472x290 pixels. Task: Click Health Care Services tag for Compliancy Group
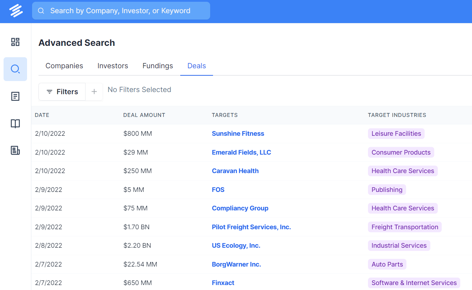403,208
